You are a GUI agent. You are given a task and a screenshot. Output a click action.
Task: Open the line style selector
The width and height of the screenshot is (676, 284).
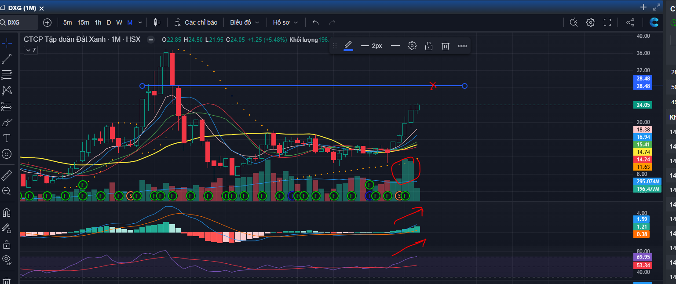pyautogui.click(x=395, y=46)
